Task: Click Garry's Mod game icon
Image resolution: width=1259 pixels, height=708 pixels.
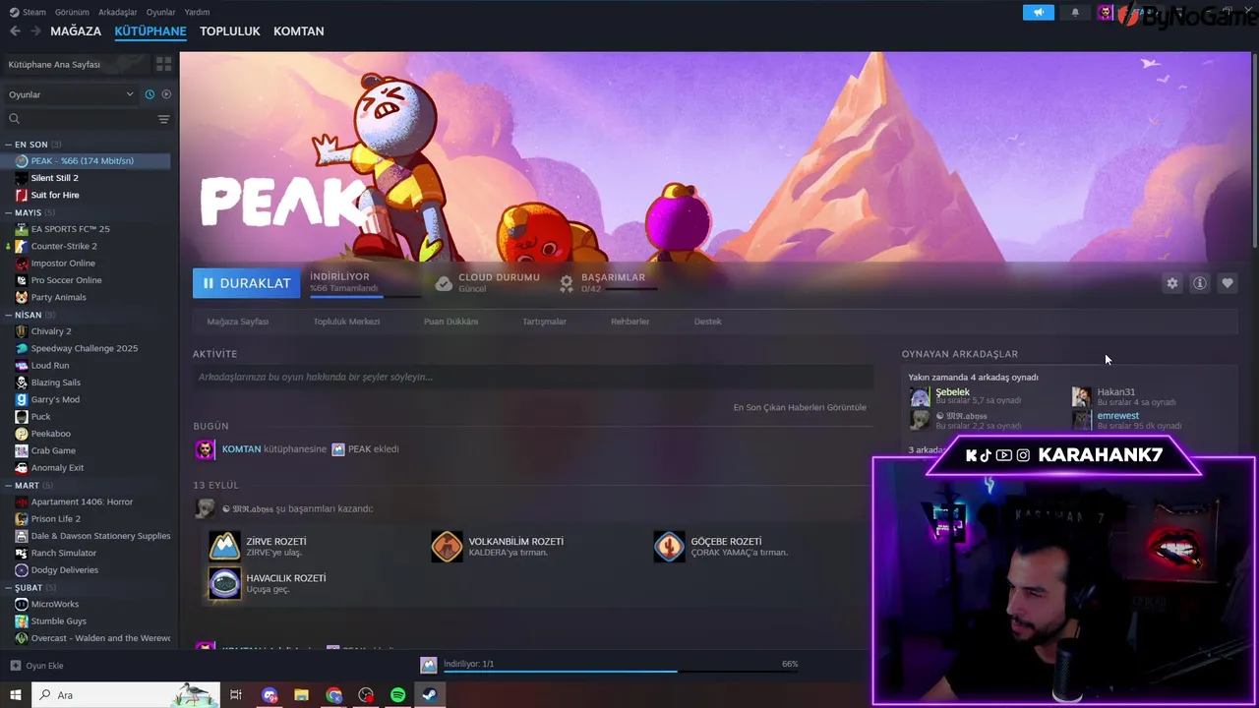Action: pyautogui.click(x=22, y=399)
